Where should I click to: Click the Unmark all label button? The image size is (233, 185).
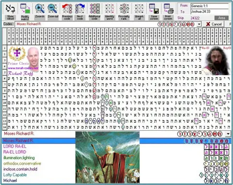pos(139,17)
